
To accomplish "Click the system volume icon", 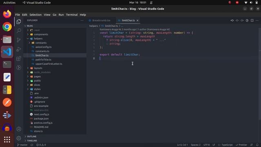I will pyautogui.click(x=251, y=2).
